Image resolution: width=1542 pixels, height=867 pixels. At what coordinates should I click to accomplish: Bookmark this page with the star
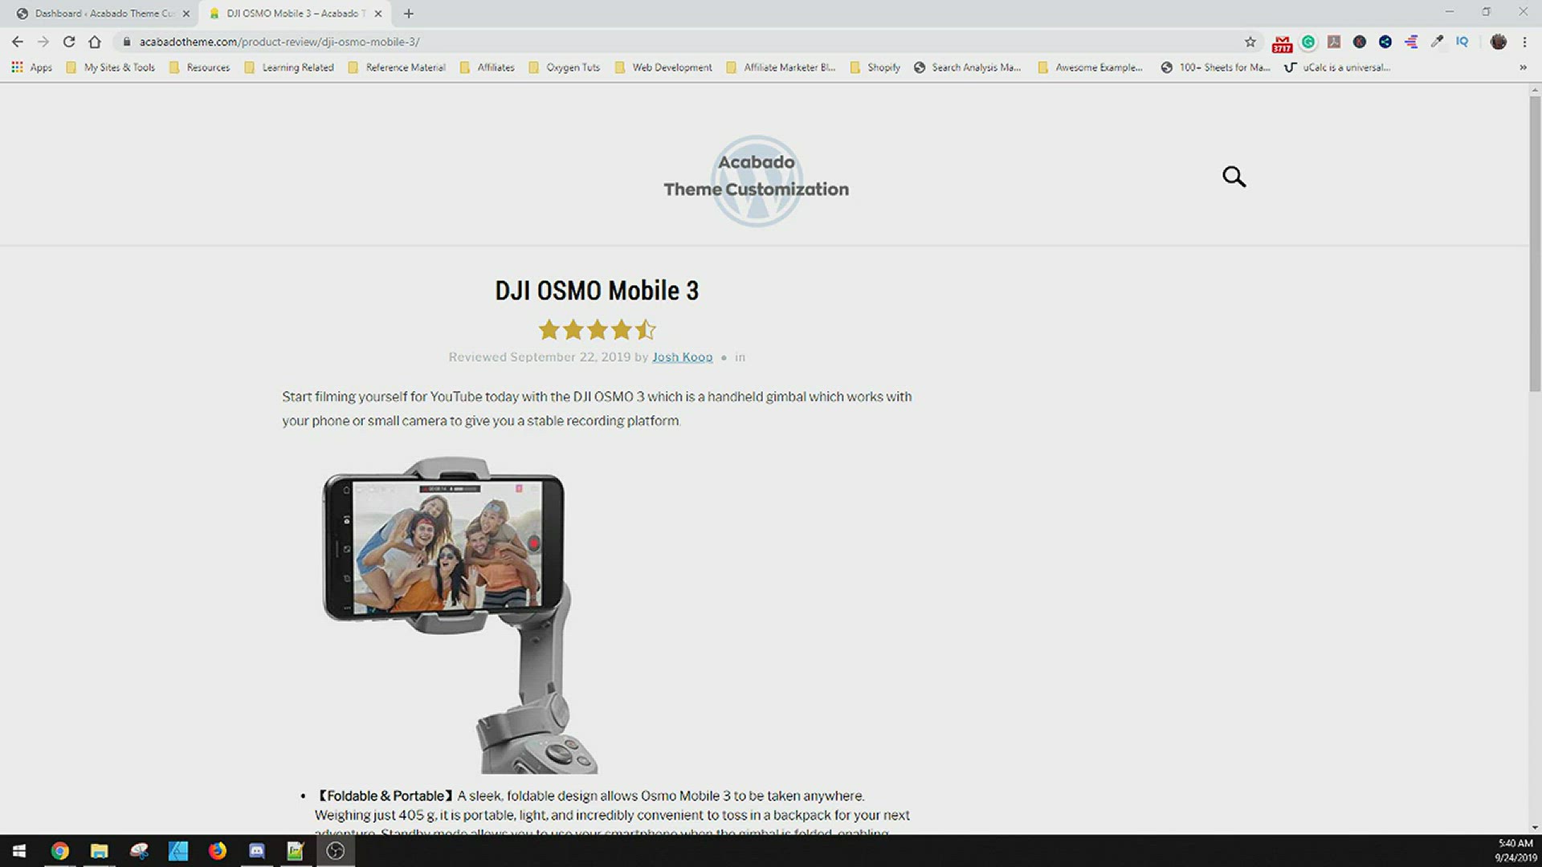coord(1250,42)
